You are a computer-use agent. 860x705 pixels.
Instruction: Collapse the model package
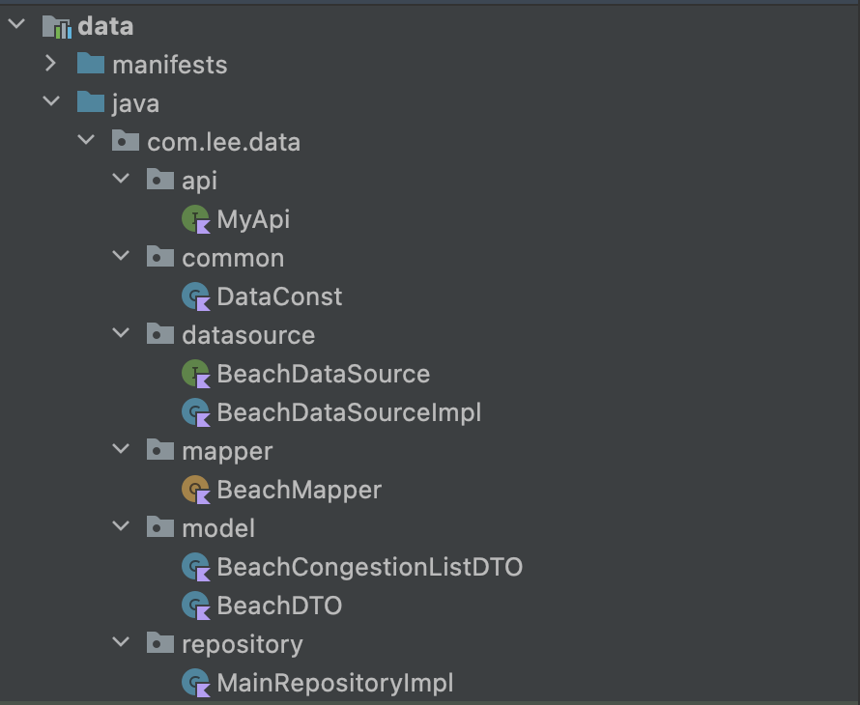[121, 525]
